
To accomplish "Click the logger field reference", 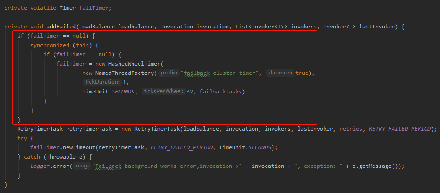I will [x=40, y=166].
